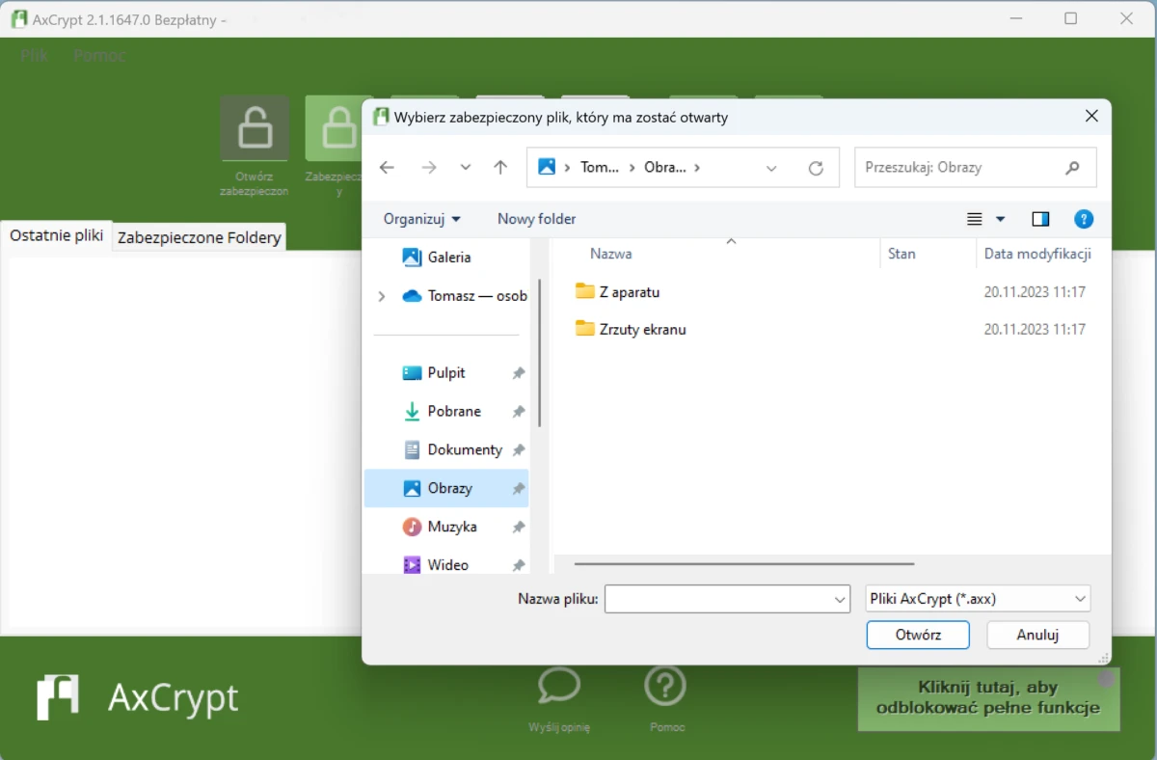Open the Plik menu in AxCrypt
The width and height of the screenshot is (1157, 760).
[33, 55]
